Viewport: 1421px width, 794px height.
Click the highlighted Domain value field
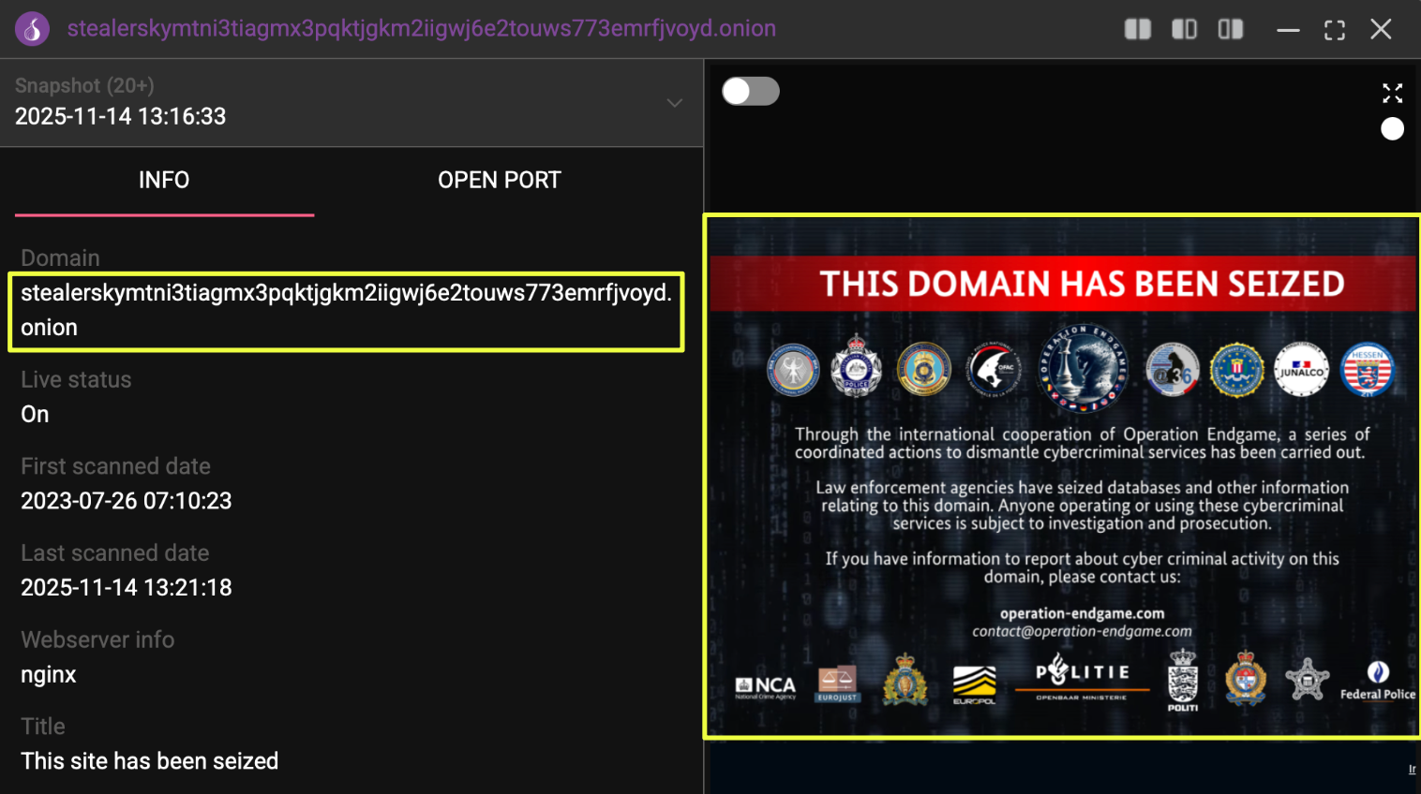[x=346, y=312]
